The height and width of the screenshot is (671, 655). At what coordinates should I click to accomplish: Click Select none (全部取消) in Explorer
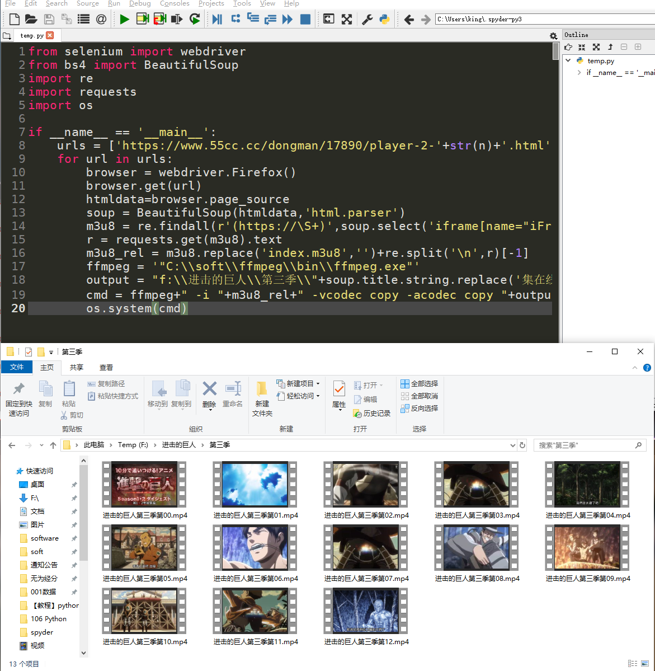point(420,396)
